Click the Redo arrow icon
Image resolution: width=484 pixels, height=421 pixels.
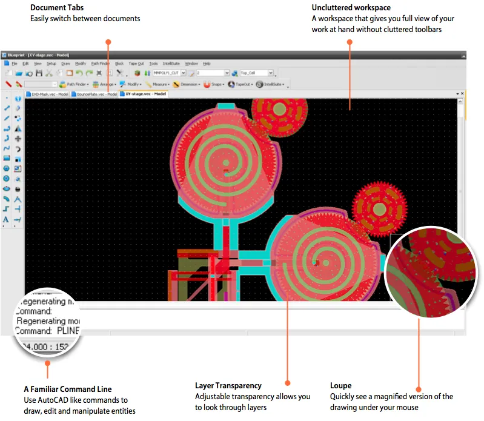(90, 73)
